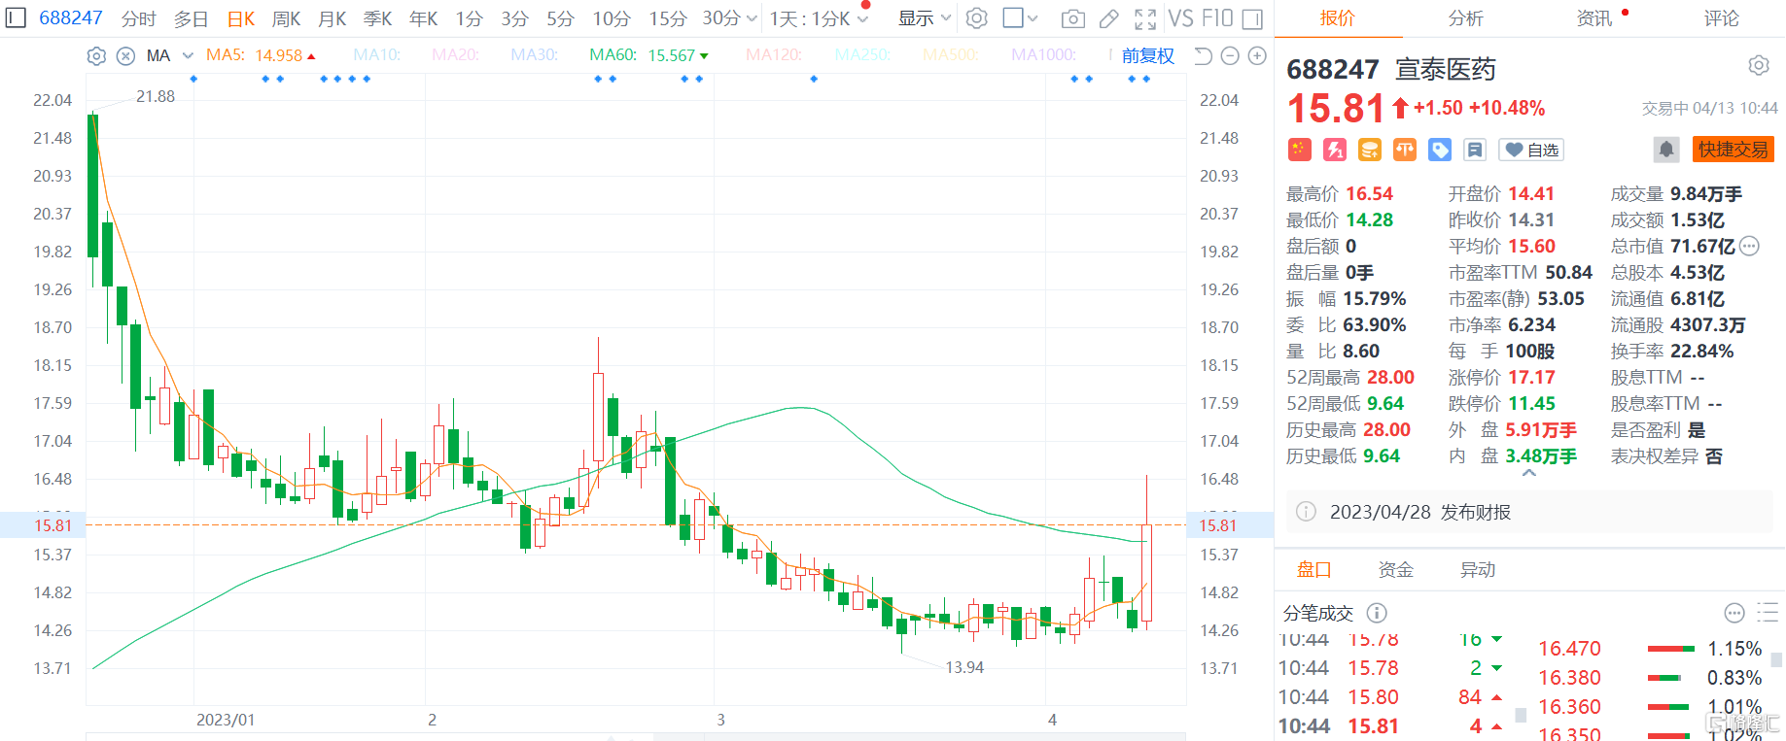The image size is (1786, 741).
Task: Click the 快捷交易 quick trade button
Action: coord(1733,150)
